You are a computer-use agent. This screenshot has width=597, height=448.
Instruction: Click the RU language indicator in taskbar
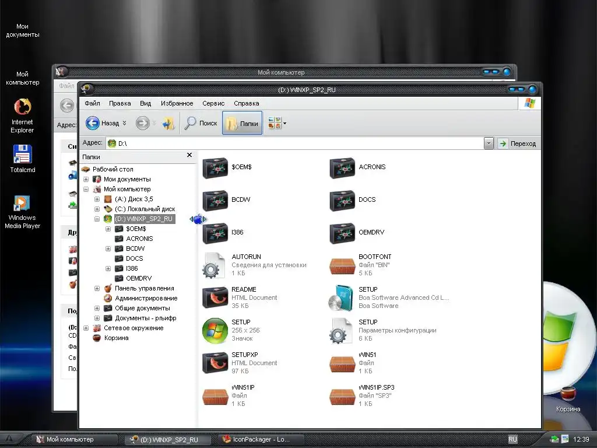512,439
